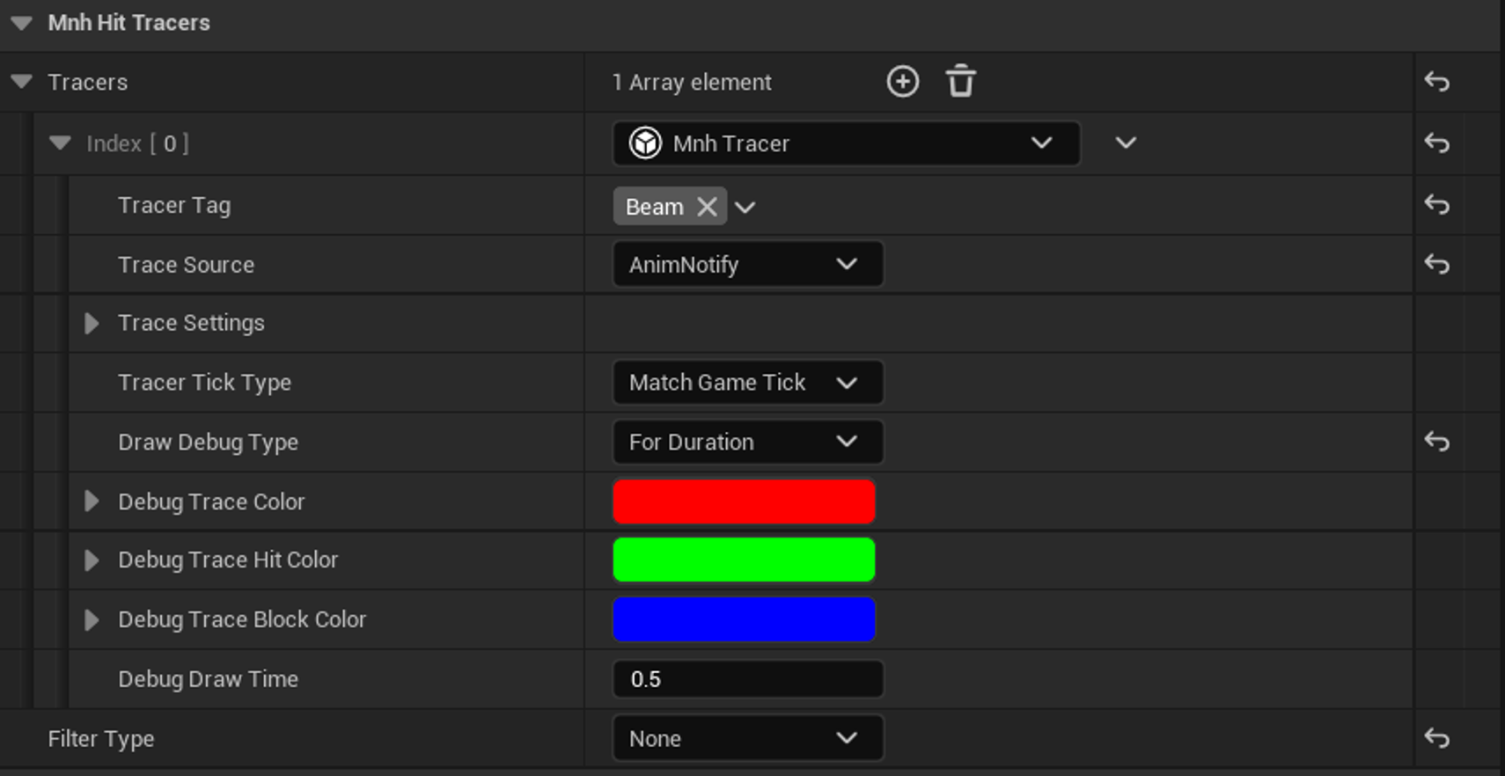Open the Filter Type dropdown
Screen dimensions: 1505x776
(747, 738)
